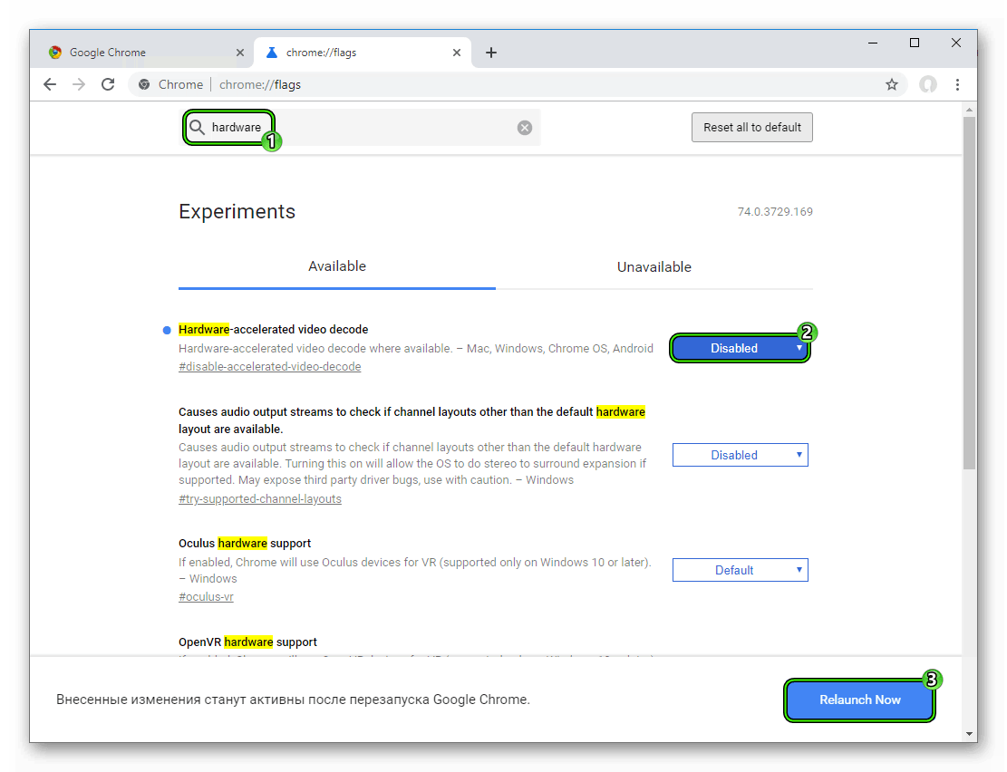Open the #disable-accelerated-video-decode link
Screen dimensions: 1007x772
click(x=270, y=367)
